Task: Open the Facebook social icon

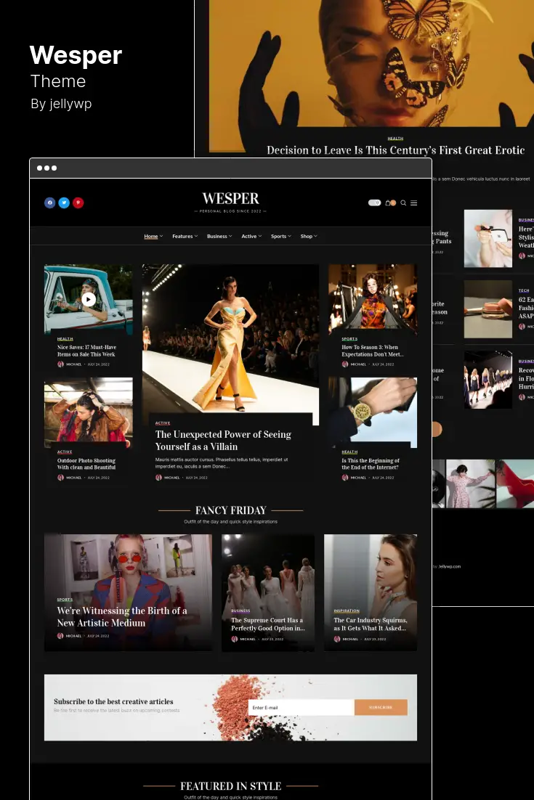Action: click(x=50, y=203)
